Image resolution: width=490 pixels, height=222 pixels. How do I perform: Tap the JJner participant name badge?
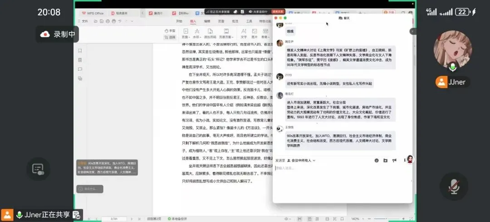(453, 82)
